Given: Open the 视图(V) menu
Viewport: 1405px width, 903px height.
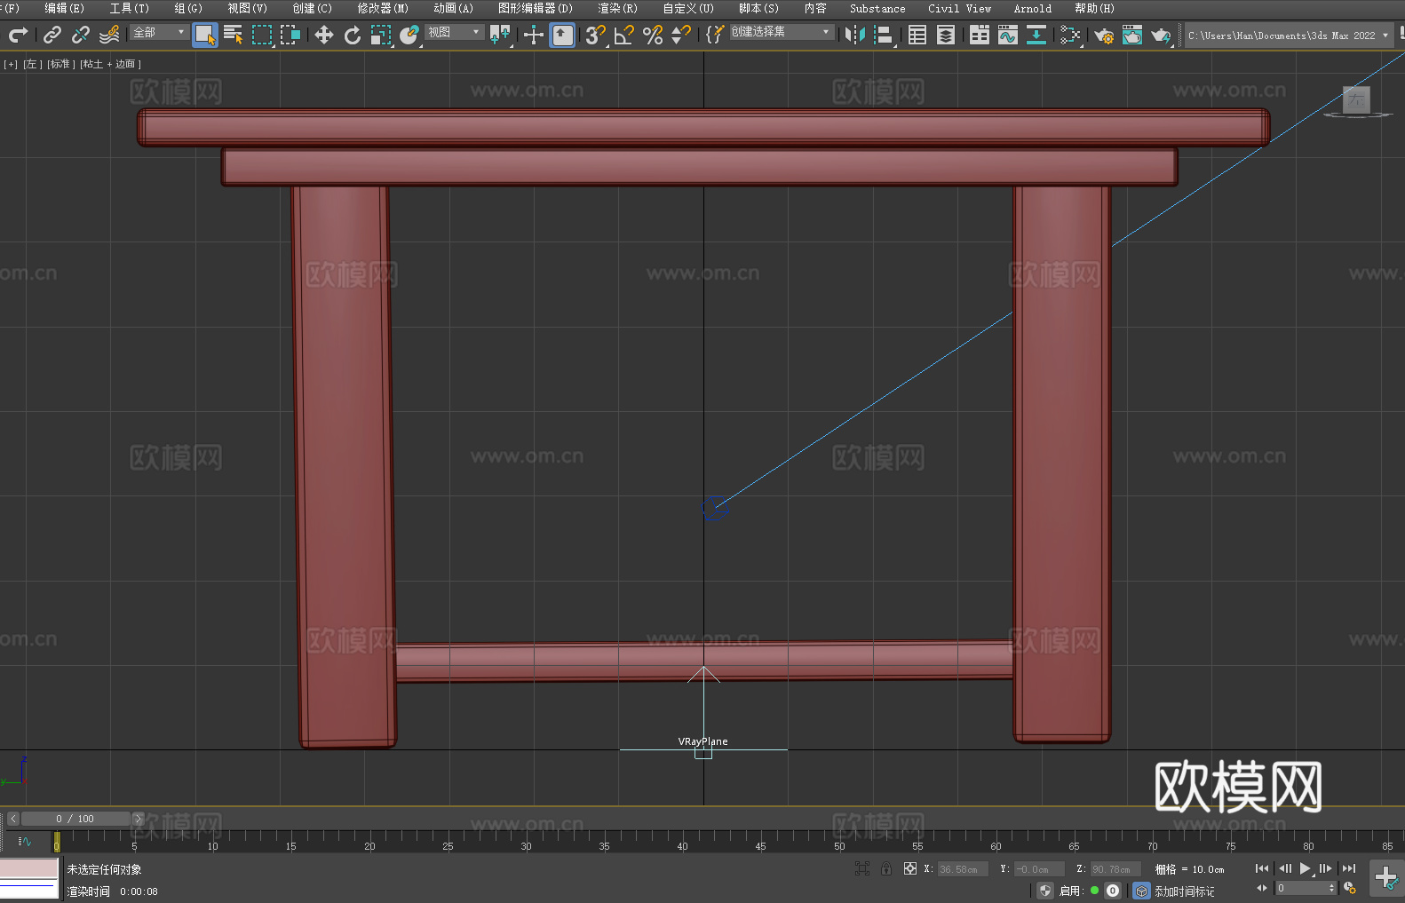Looking at the screenshot, I should click(x=247, y=8).
